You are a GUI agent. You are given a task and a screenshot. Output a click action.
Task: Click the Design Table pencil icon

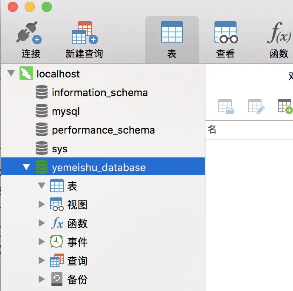pos(256,106)
